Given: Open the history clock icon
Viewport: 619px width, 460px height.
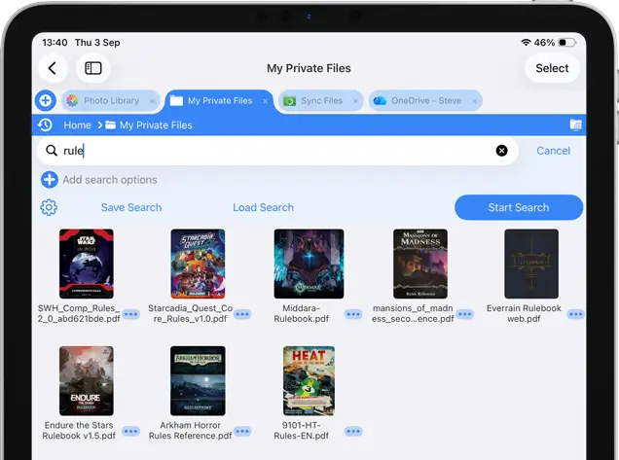Looking at the screenshot, I should point(45,125).
